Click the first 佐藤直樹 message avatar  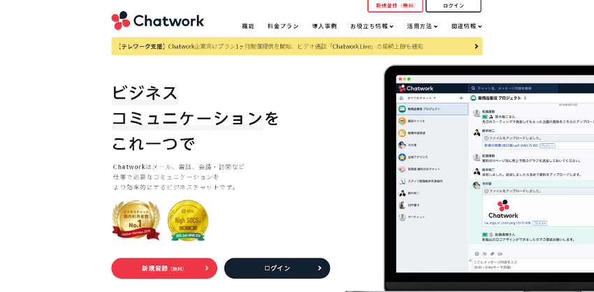[x=477, y=114]
